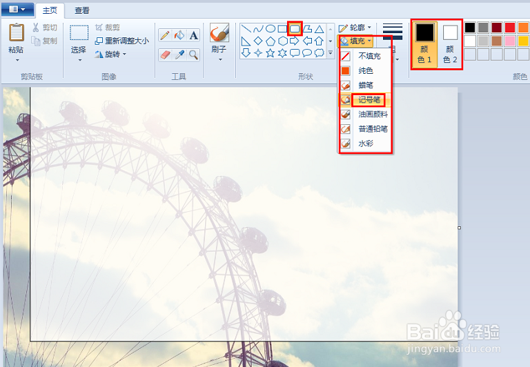
Task: Pick black from the color palette
Action: (470, 28)
